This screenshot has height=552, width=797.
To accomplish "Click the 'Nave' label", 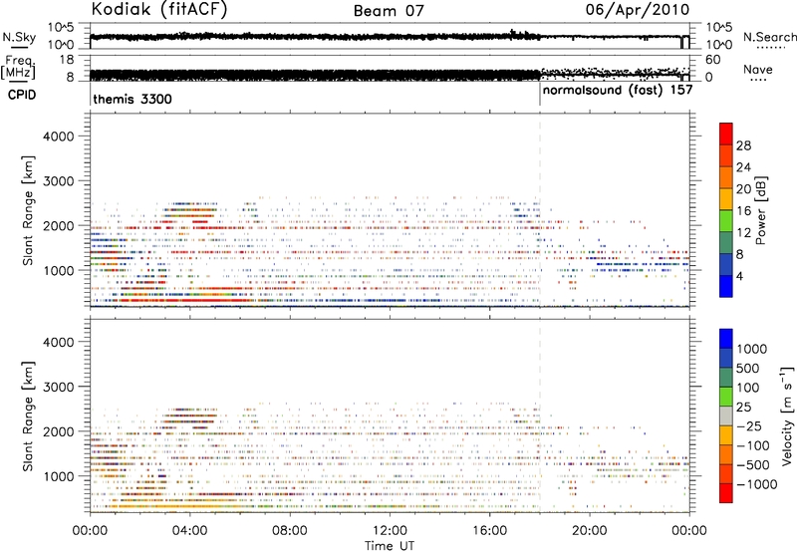I will point(758,69).
